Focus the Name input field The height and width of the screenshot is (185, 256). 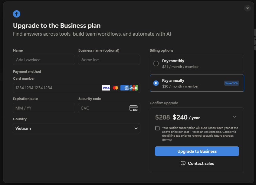[44, 60]
